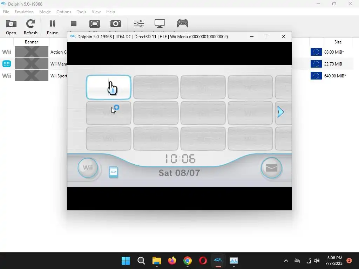The height and width of the screenshot is (269, 359).
Task: Open the Windows Start menu
Action: click(126, 261)
